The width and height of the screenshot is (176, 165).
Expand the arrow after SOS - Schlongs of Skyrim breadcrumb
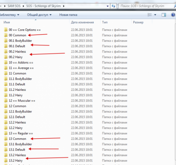click(x=64, y=6)
